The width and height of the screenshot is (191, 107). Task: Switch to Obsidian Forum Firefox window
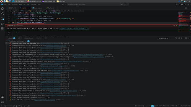[34, 1]
